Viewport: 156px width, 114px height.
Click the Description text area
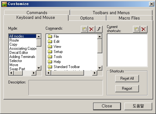click(66, 88)
